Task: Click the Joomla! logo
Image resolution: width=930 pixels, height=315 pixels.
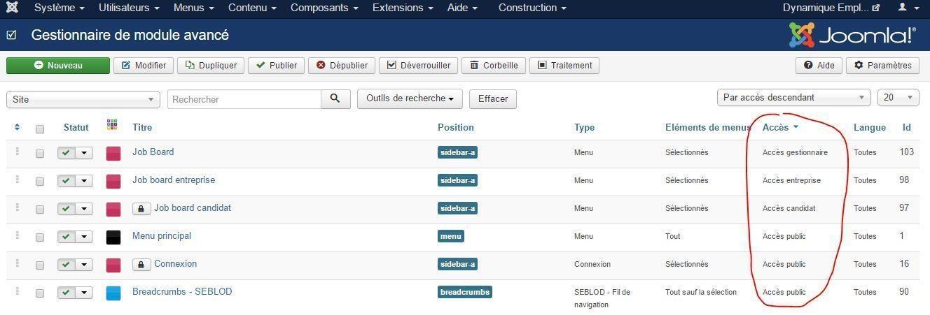Action: 852,35
